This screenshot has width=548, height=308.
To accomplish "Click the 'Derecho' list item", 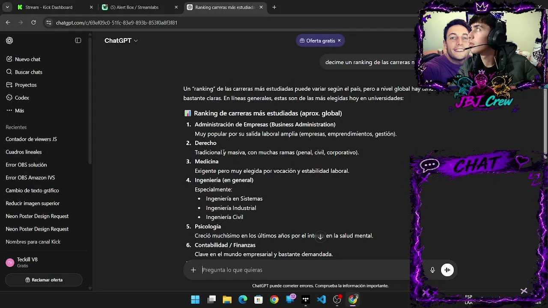I will click(205, 143).
